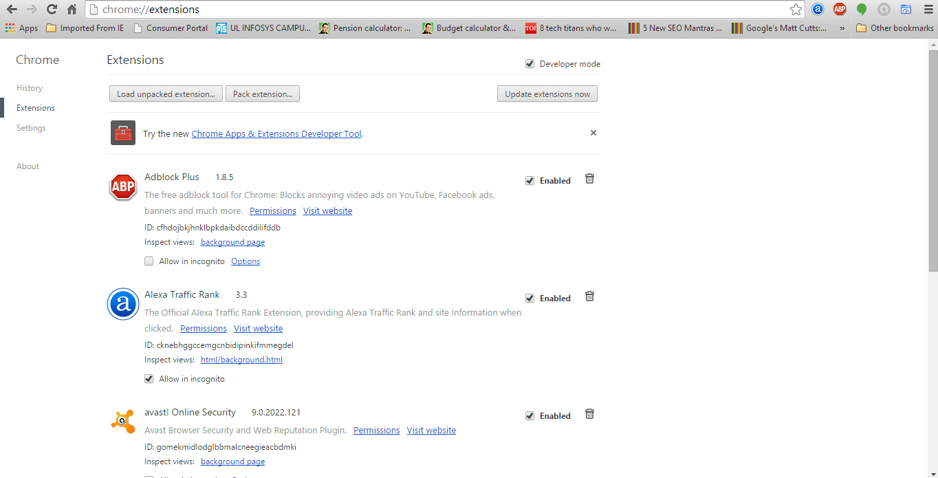The image size is (938, 478).
Task: Disable Alexa Traffic Rank via Enabled checkbox
Action: (530, 298)
